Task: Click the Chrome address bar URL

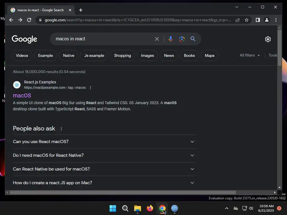Action: click(138, 20)
